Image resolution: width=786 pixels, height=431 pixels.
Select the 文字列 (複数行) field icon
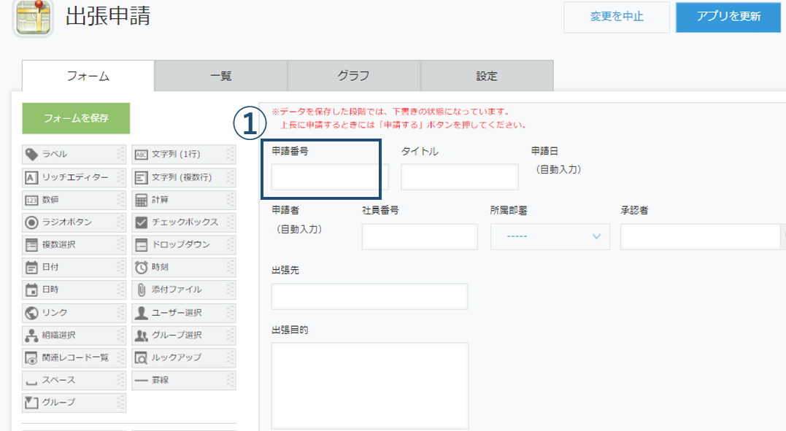[142, 177]
